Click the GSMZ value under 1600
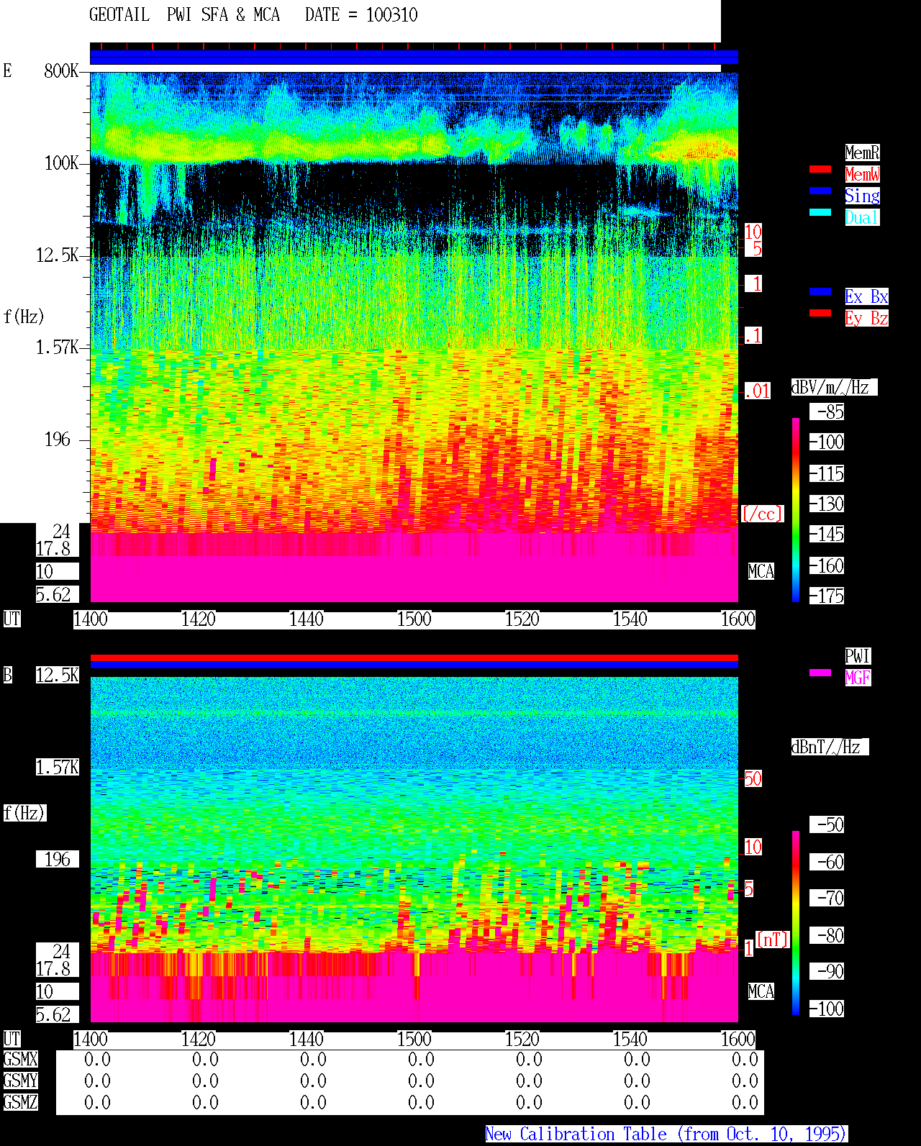The height and width of the screenshot is (1146, 921). coord(745,1103)
